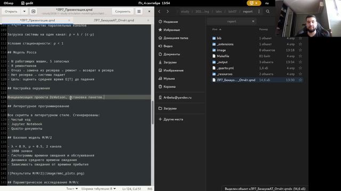The height and width of the screenshot is (191, 341).
Task: Switch to ЛР7_БекауовАТ_Отчёт.qmd tab
Action: click(113, 20)
